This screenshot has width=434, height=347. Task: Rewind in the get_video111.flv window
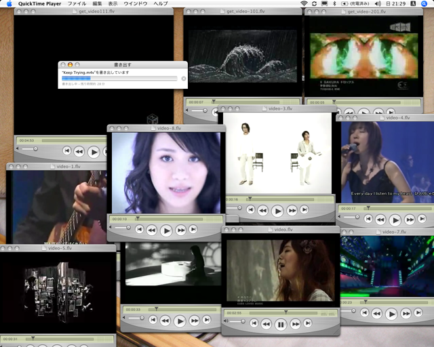[79, 151]
